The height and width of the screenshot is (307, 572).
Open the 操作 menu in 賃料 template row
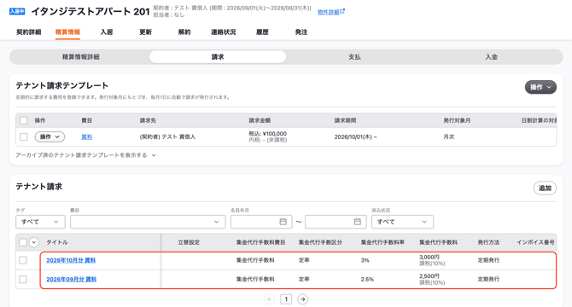[x=50, y=137]
